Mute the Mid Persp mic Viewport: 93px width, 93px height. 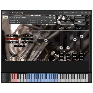pos(75,57)
